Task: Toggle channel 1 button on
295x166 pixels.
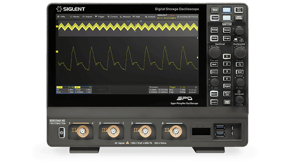Action: (x=227, y=56)
